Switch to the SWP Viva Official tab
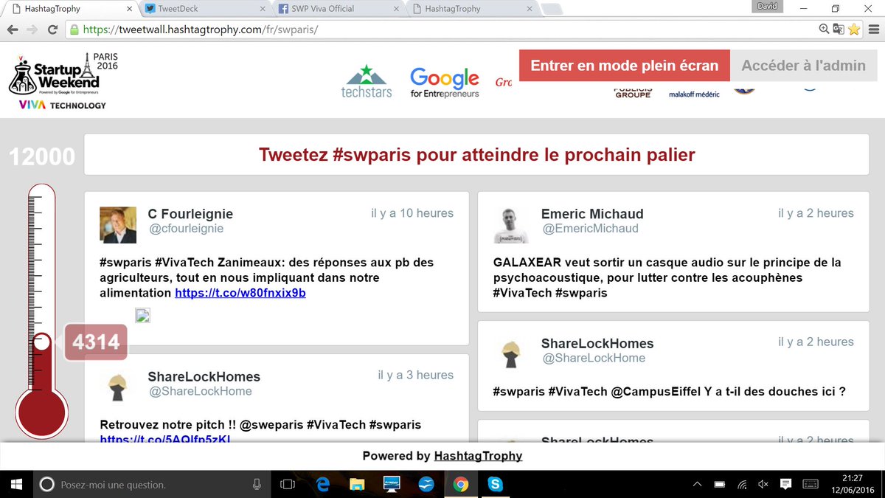 click(x=336, y=9)
